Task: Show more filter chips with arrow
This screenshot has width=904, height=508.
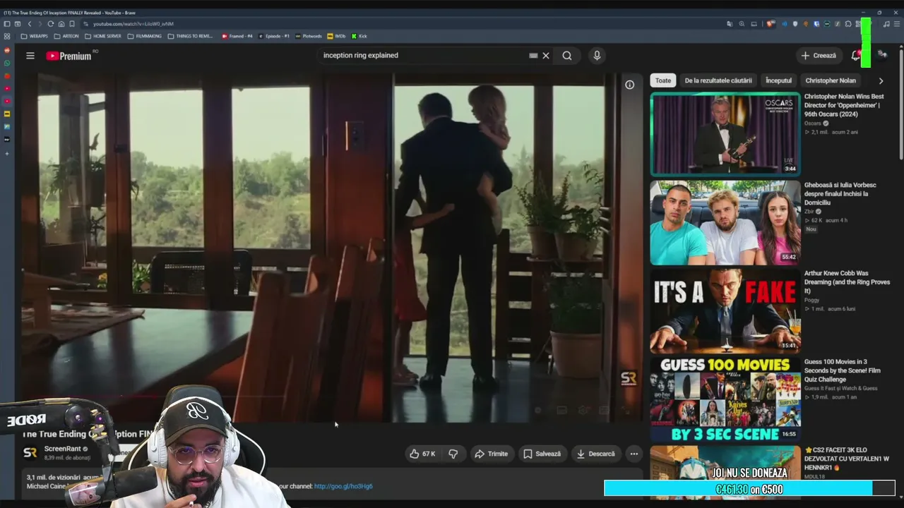Action: (x=881, y=80)
